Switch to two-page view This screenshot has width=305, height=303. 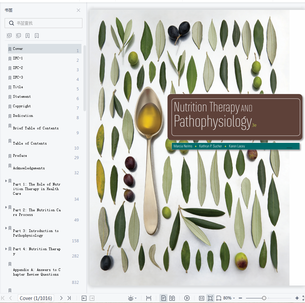coord(172,298)
